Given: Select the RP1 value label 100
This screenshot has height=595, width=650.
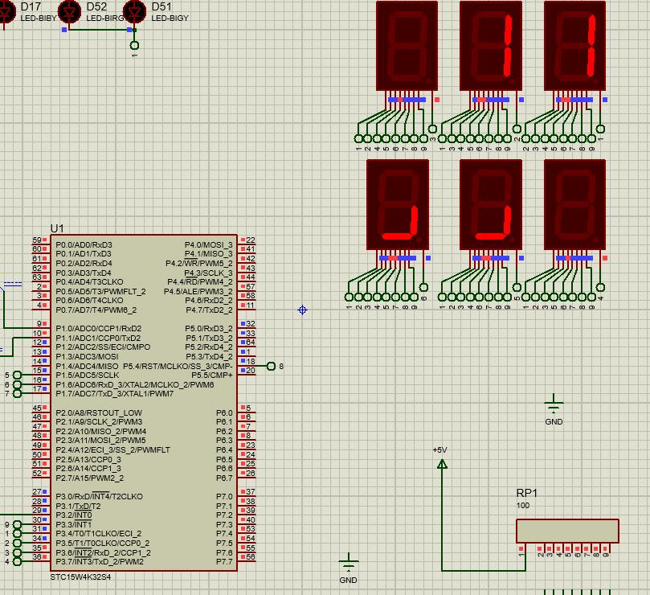Looking at the screenshot, I should 523,506.
